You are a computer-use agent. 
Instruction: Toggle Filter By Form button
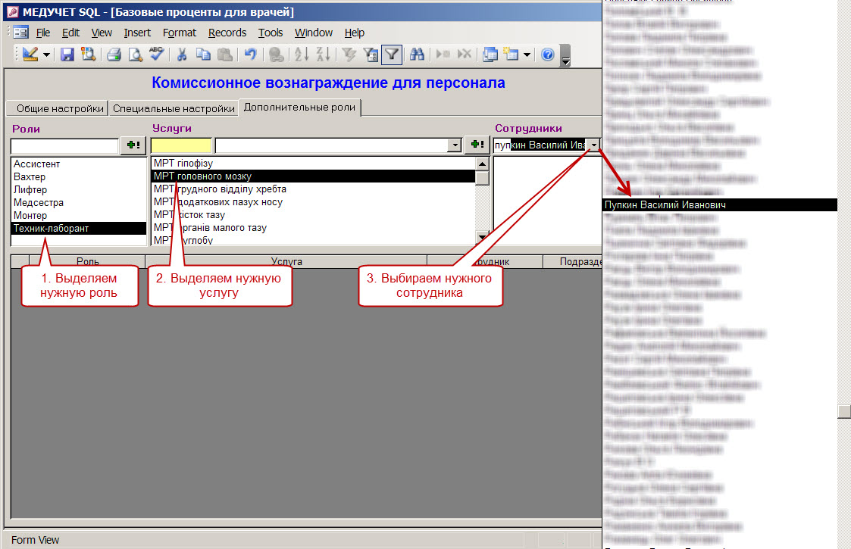coord(371,55)
